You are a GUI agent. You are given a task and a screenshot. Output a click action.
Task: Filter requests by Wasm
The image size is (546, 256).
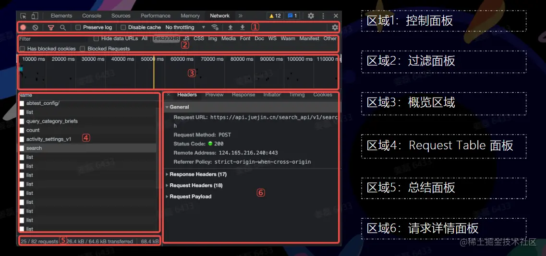click(x=288, y=38)
